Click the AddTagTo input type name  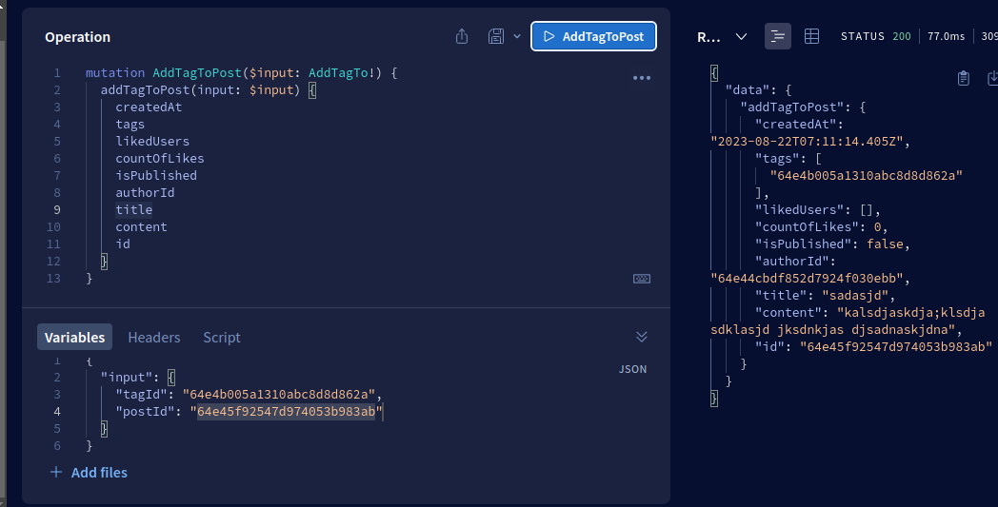click(339, 72)
